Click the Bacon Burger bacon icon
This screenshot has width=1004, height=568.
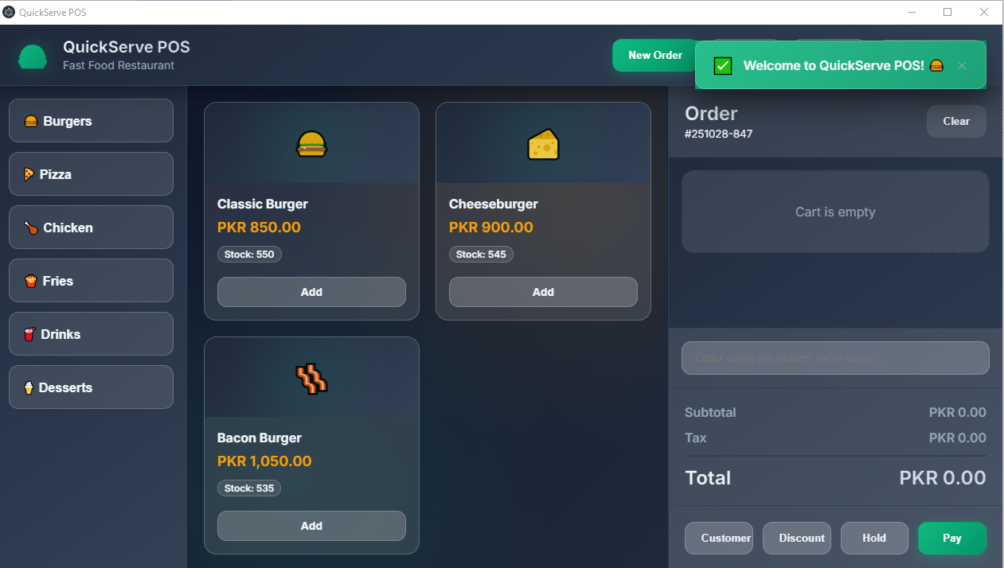pyautogui.click(x=311, y=379)
